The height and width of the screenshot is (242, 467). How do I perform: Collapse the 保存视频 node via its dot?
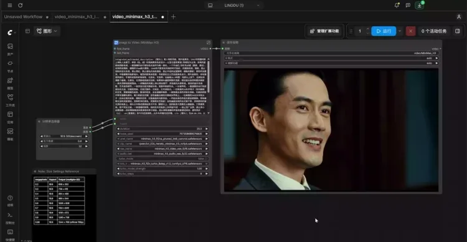pyautogui.click(x=224, y=42)
